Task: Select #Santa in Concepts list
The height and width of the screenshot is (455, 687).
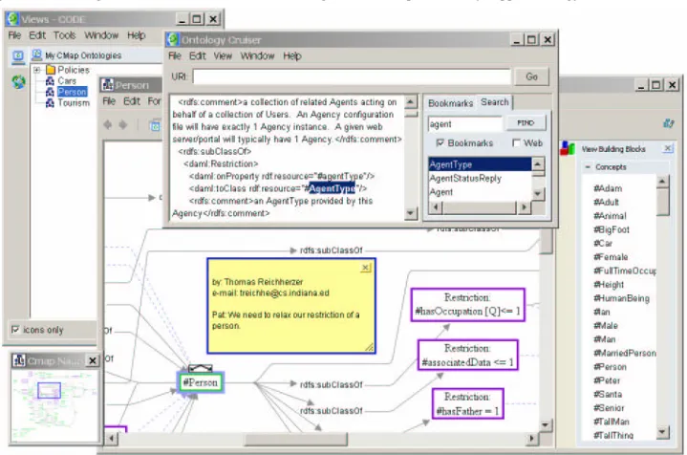Action: tap(608, 394)
